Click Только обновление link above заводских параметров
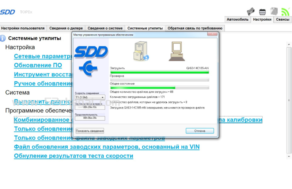 (43, 129)
